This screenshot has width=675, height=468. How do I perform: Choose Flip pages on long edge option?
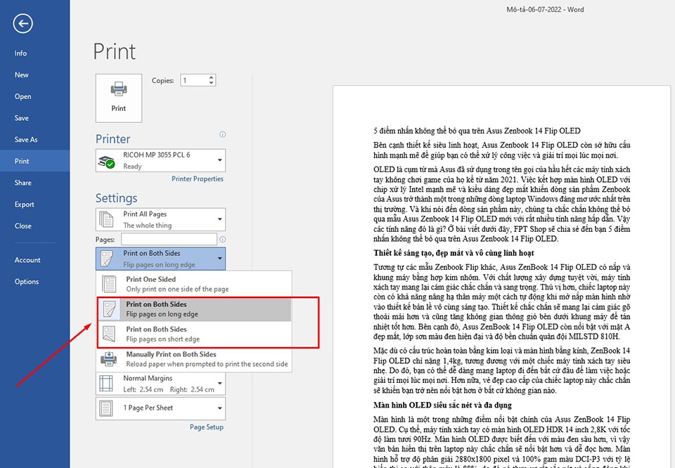coord(195,309)
